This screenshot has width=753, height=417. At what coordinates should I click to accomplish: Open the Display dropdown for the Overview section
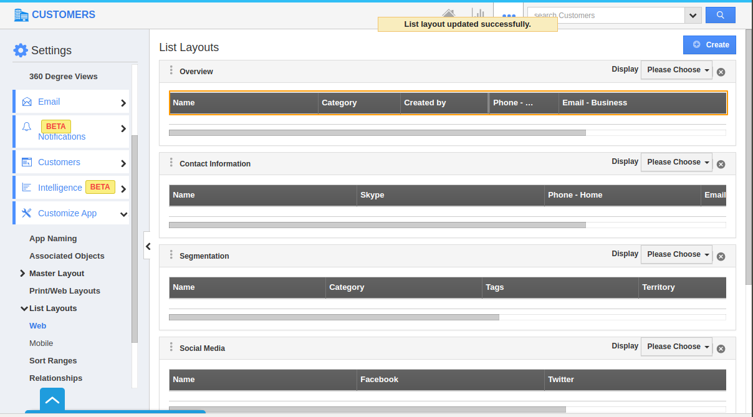(676, 70)
